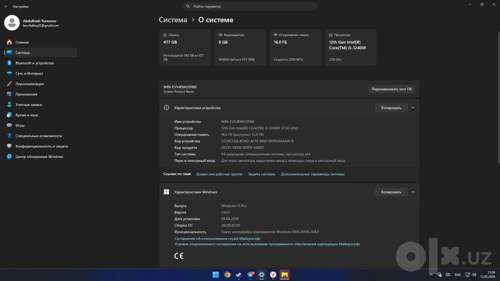Open the taskbar clock and date
The width and height of the screenshot is (500, 281).
pos(488,275)
